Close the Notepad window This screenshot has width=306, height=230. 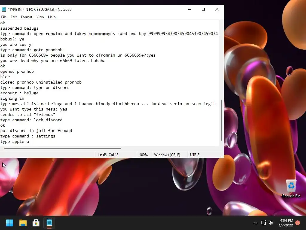(217, 9)
